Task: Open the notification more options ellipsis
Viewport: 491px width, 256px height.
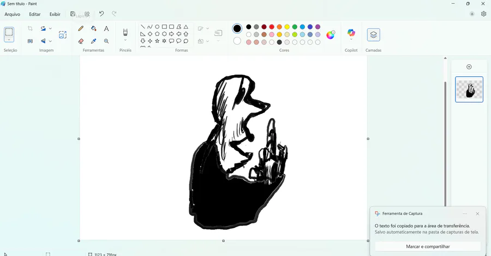Action: tap(465, 214)
